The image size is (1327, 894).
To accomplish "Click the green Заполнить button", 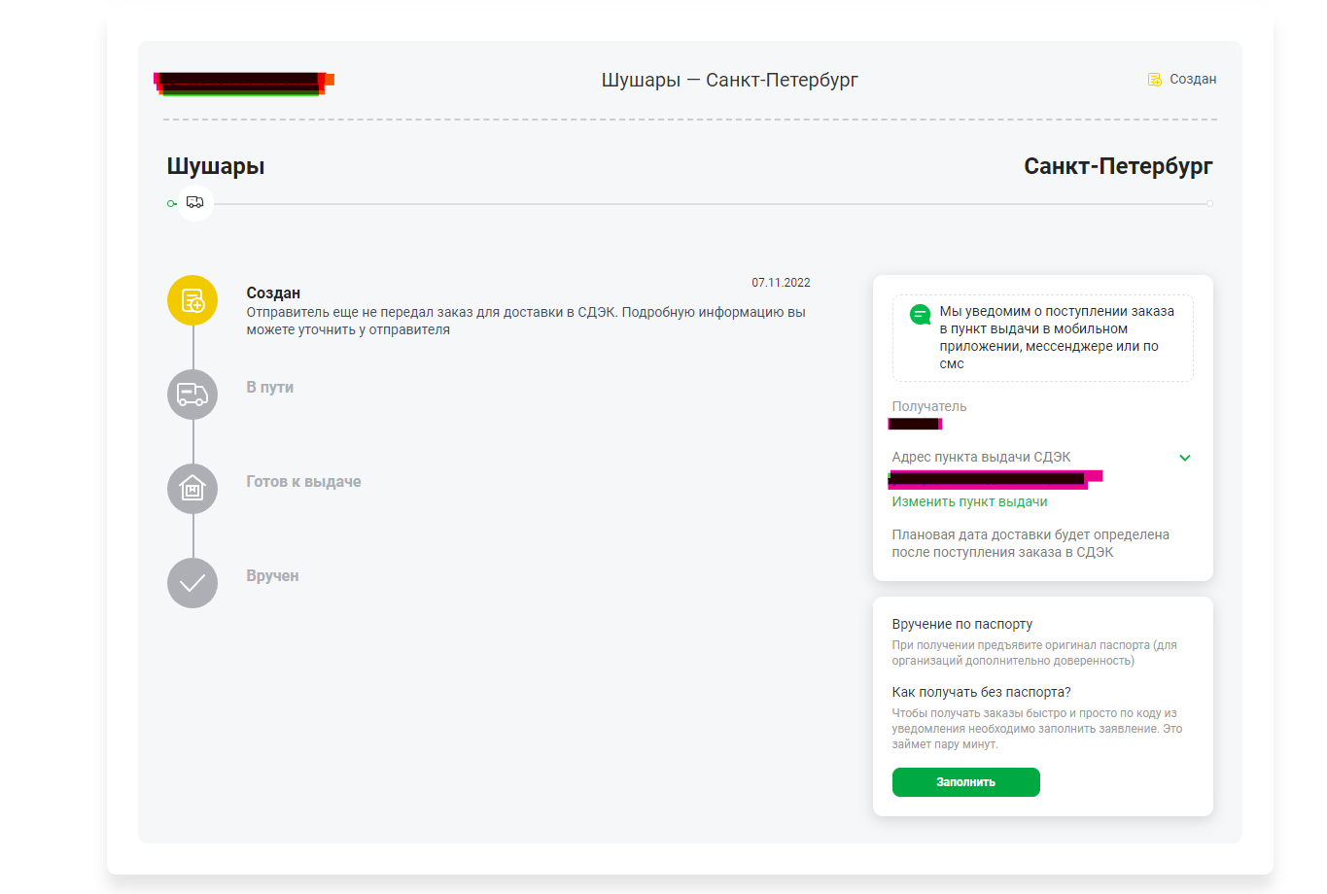I will (966, 782).
